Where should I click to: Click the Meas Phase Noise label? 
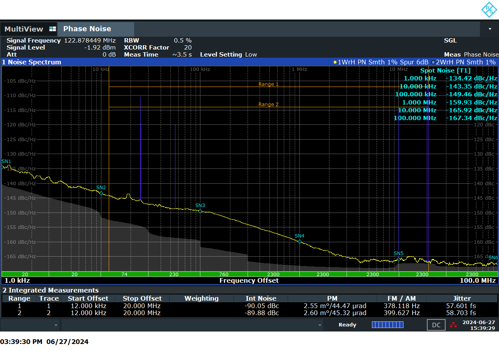pos(471,55)
